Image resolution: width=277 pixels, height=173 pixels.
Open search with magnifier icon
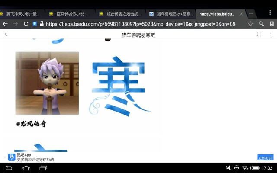[261, 24]
